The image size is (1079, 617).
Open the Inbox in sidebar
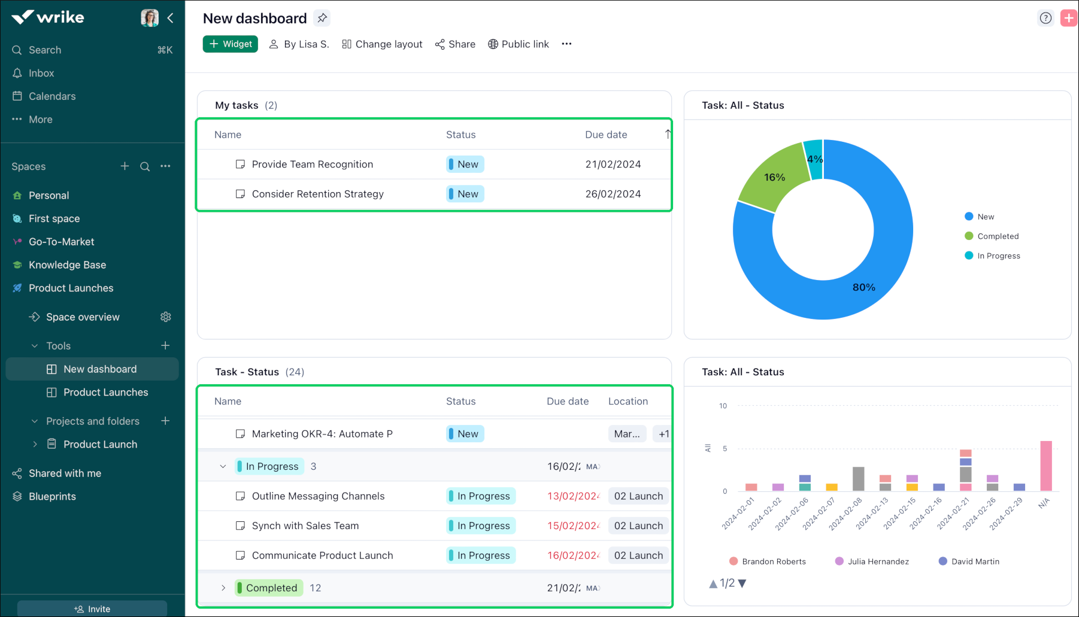click(41, 73)
